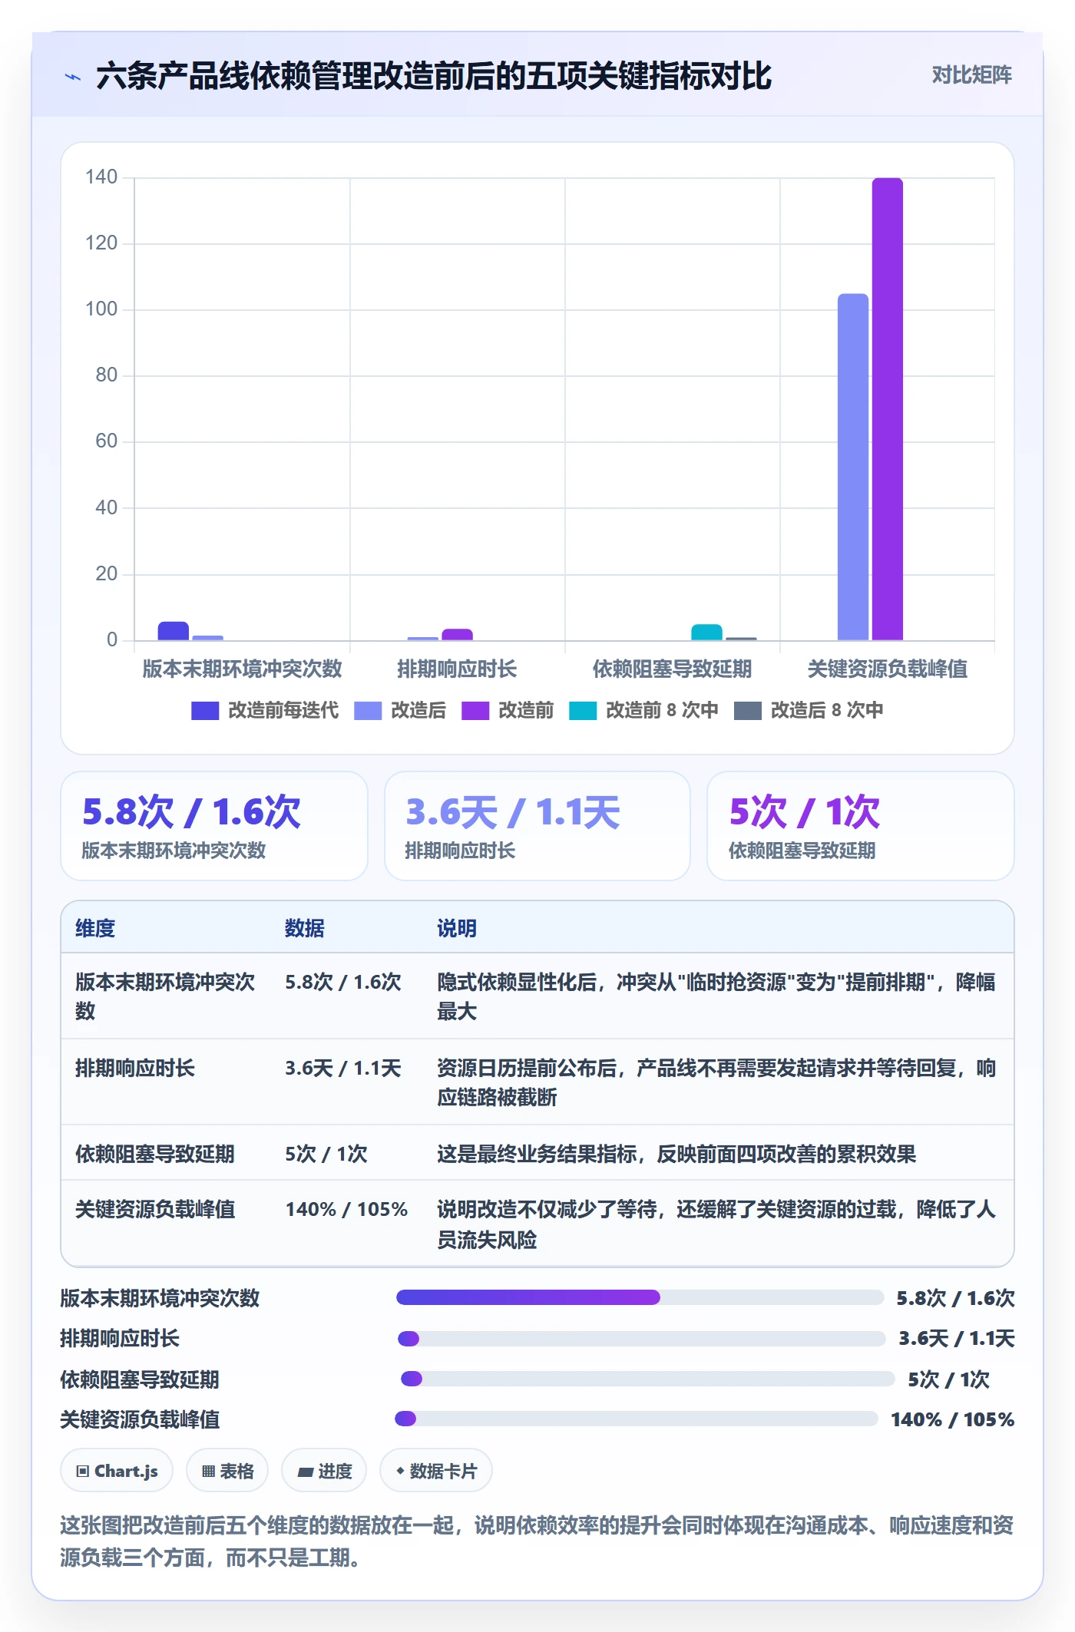The width and height of the screenshot is (1075, 1632).
Task: Toggle the 改造后 8 次中 legend item
Action: (809, 711)
